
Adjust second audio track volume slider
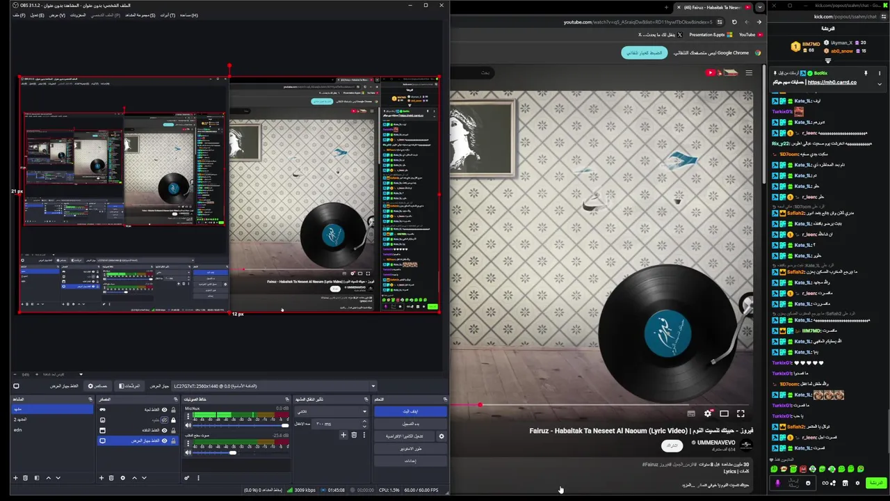239,452
